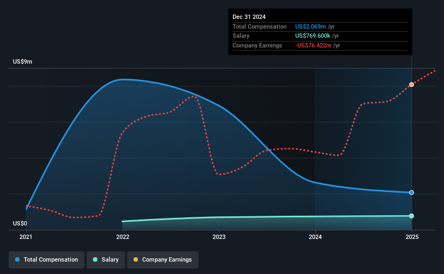
Task: Click the US$769.600k salary value
Action: click(x=313, y=36)
